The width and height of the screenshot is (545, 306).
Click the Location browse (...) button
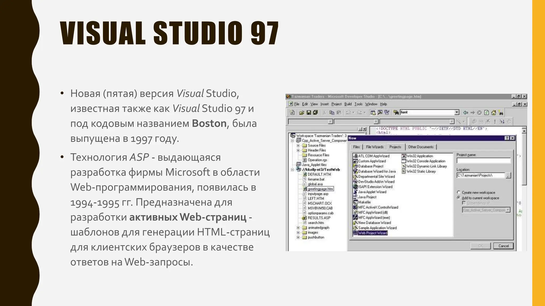[x=508, y=175]
